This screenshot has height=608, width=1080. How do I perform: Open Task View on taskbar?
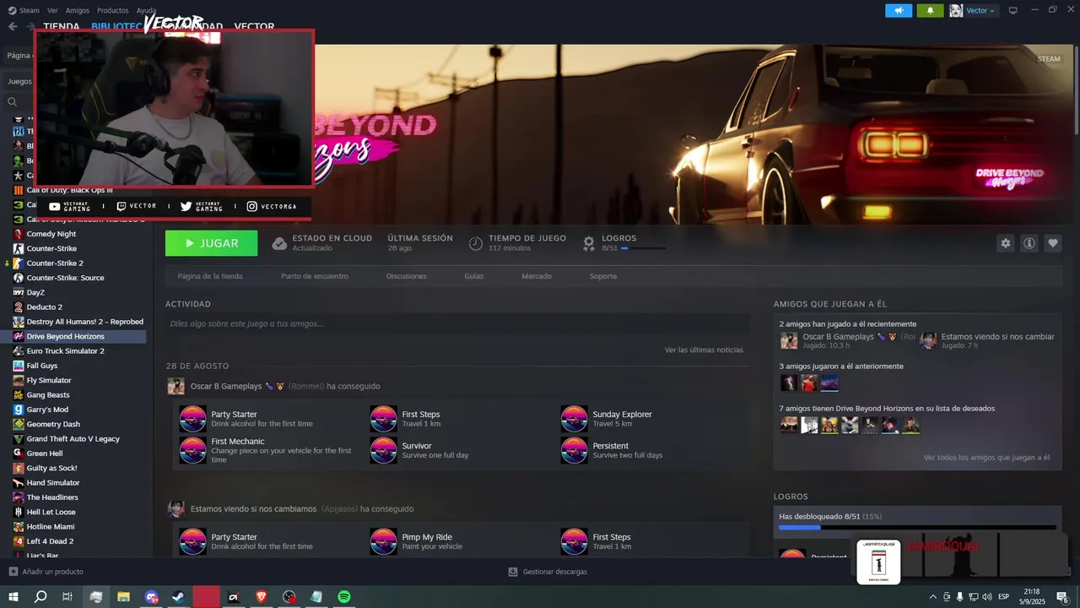tap(67, 597)
